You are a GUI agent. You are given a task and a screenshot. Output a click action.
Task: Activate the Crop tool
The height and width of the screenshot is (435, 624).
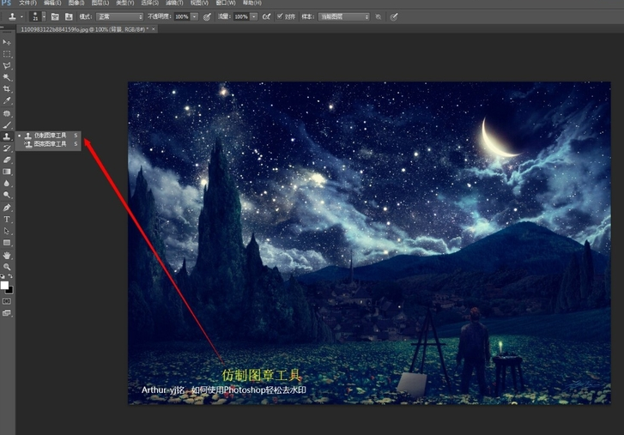click(7, 89)
